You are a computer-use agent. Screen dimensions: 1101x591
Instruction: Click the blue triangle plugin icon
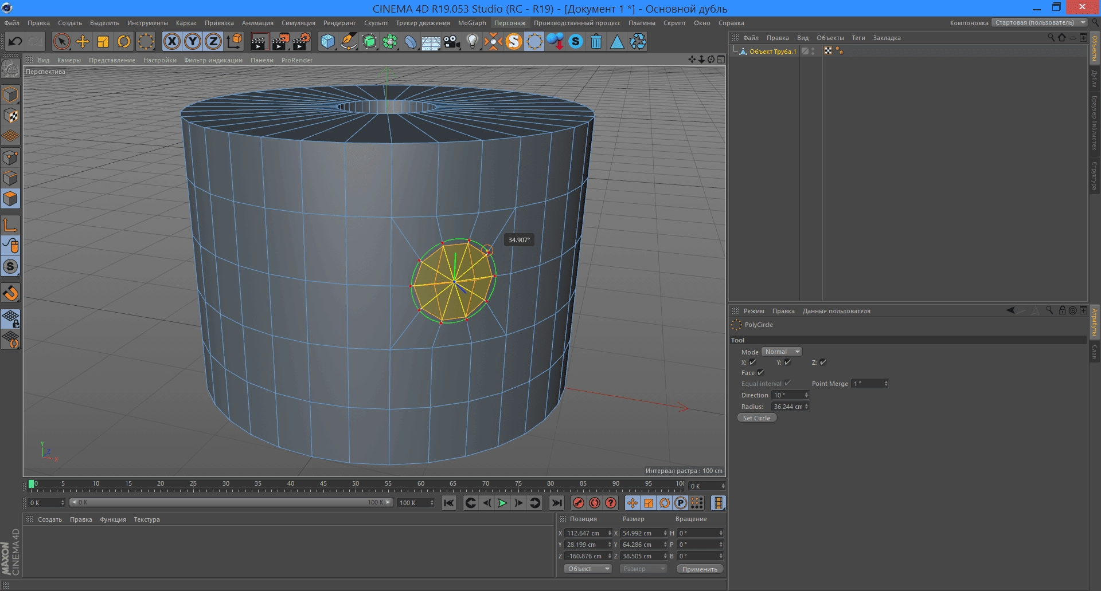(x=617, y=41)
